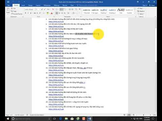
Task: Open Microsoft Edge from the taskbar
Action: click(60, 119)
